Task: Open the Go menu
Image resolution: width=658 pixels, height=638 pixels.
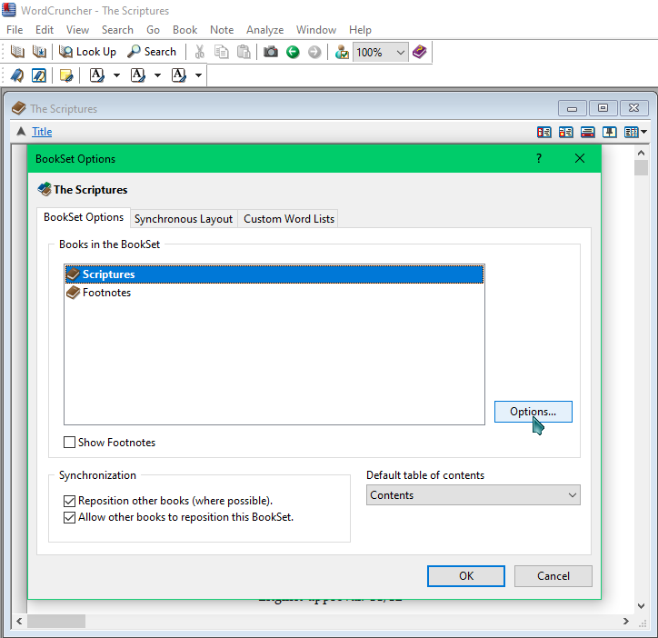Action: coord(154,30)
